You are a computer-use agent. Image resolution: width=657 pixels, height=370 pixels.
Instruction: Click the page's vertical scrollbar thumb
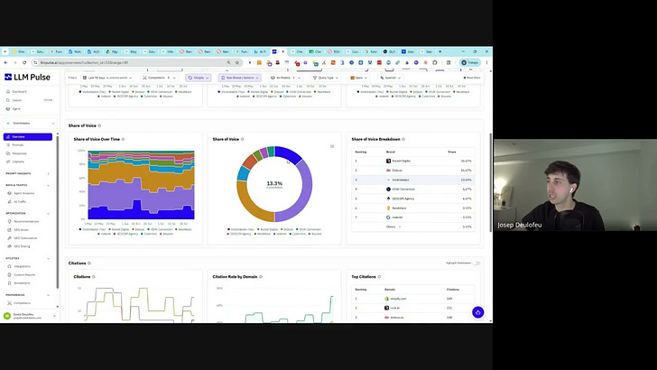coord(491,182)
